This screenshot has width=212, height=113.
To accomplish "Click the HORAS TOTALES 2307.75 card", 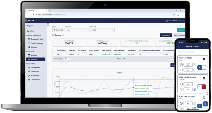I will [69, 42].
